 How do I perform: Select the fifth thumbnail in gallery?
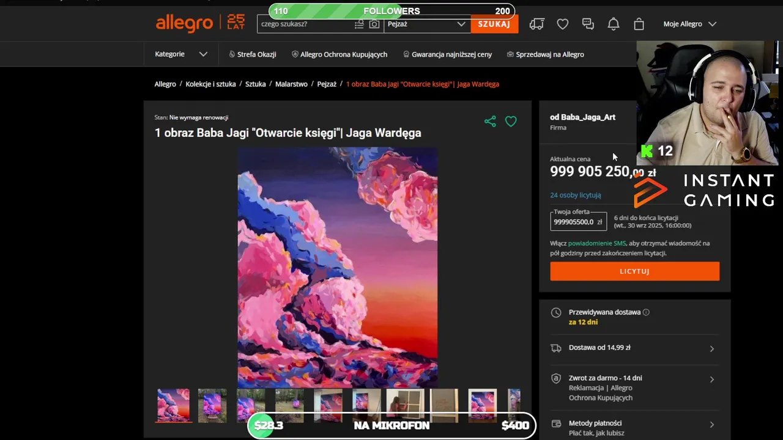[x=328, y=405]
